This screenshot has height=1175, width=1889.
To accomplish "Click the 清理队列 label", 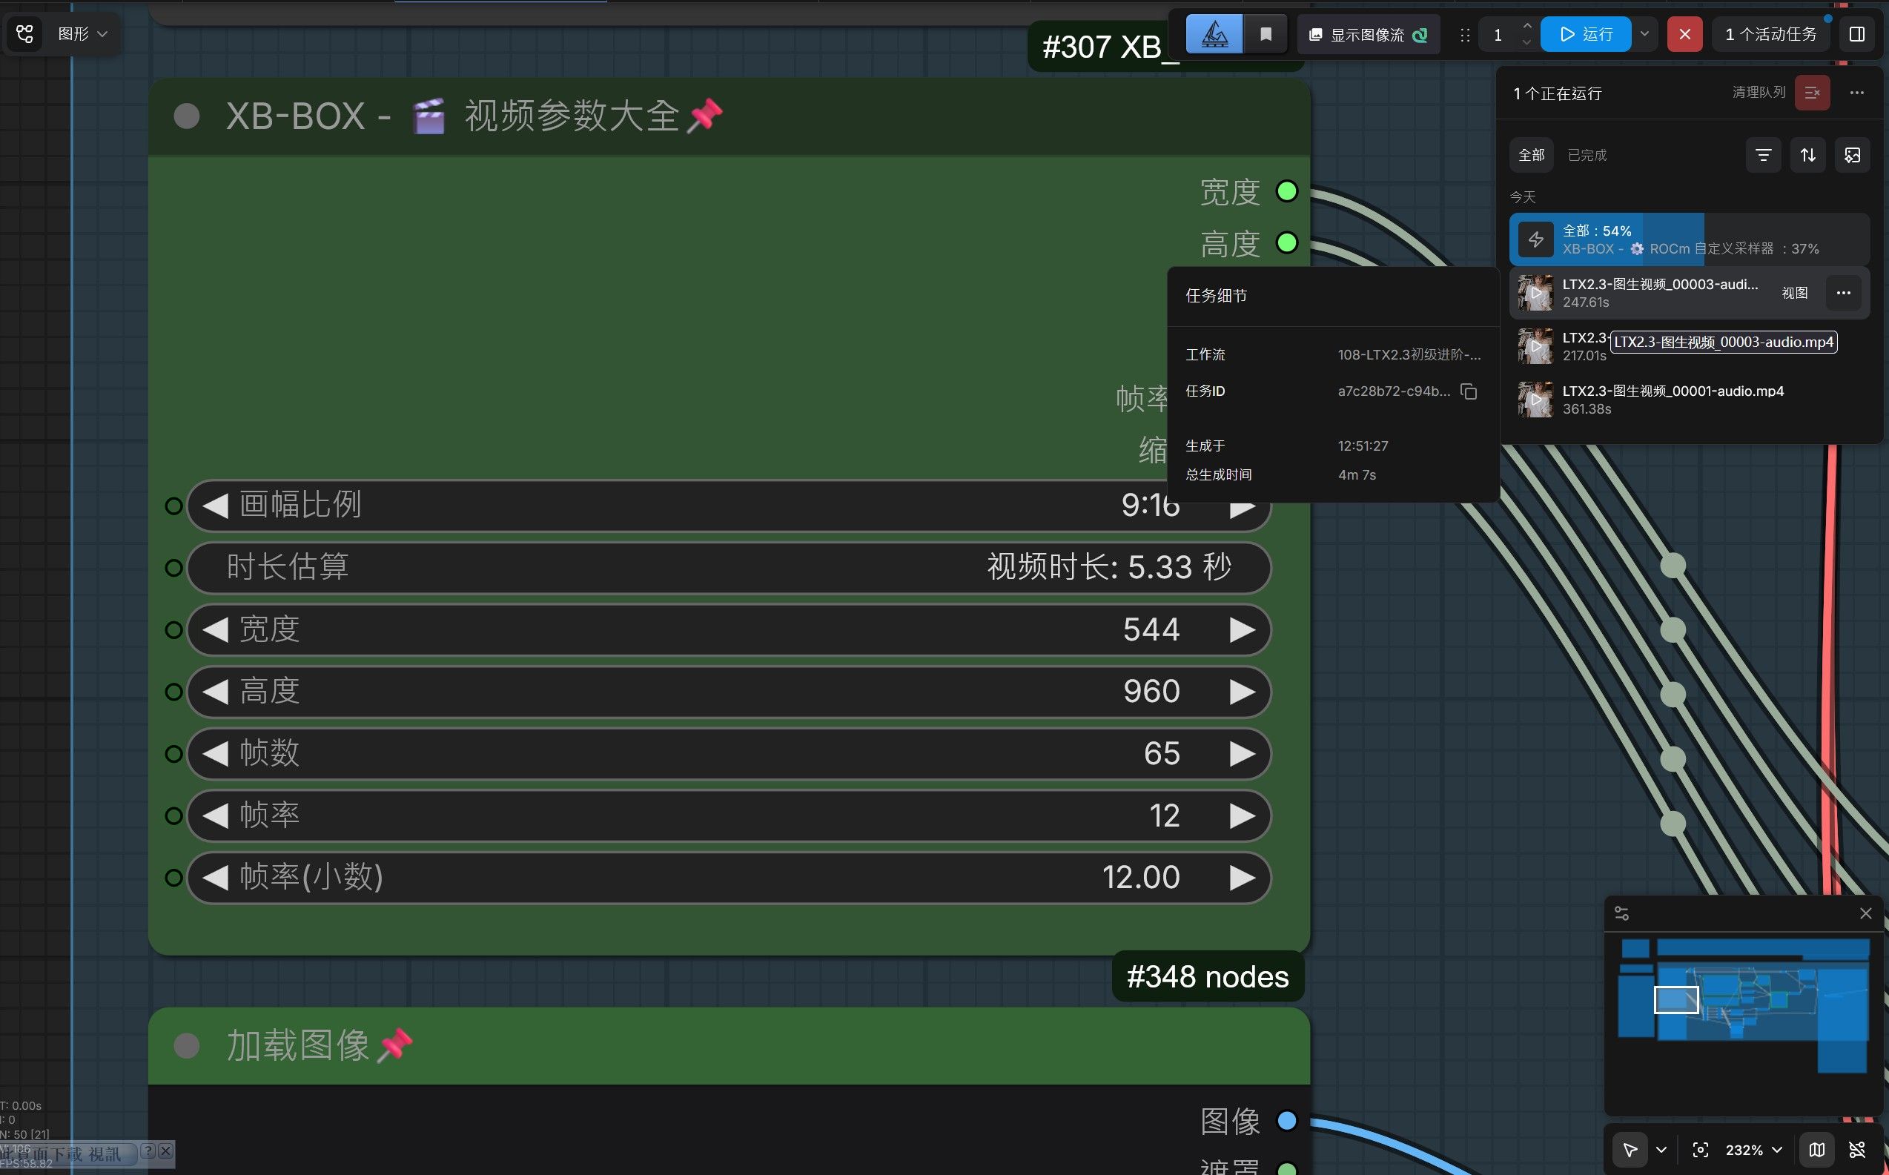I will tap(1759, 93).
